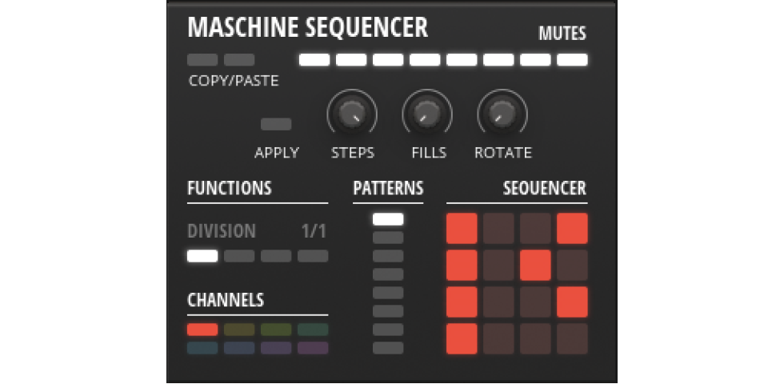
Task: Toggle the lit third pad in second sequencer row
Action: tap(535, 265)
